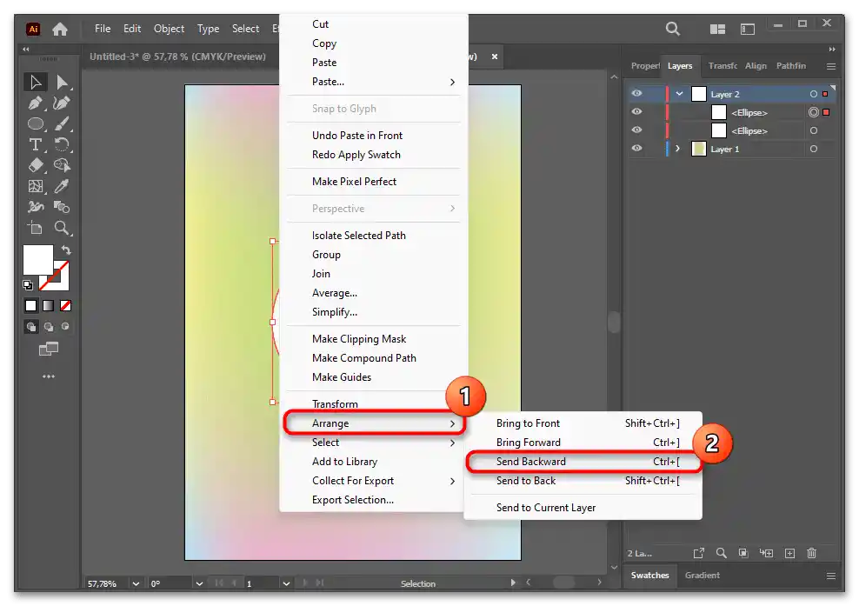Hide Layer 1 with eye icon
The image size is (859, 606).
636,149
